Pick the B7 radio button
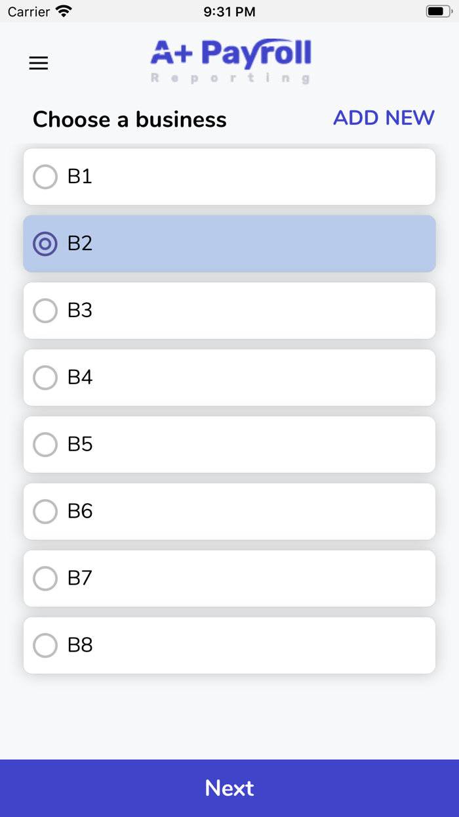 45,579
